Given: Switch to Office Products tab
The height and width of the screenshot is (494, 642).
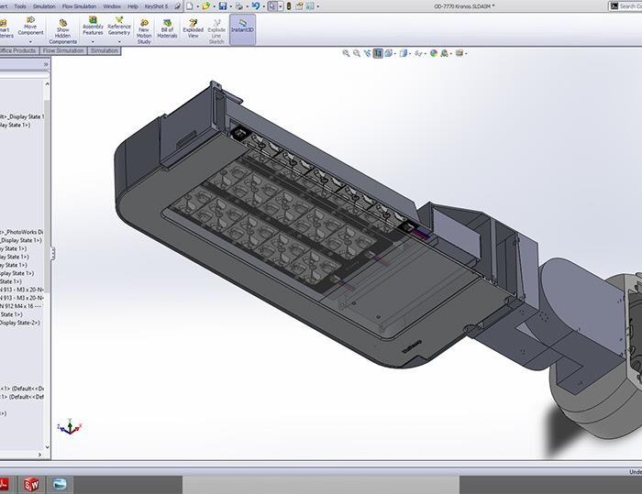Looking at the screenshot, I should point(18,50).
